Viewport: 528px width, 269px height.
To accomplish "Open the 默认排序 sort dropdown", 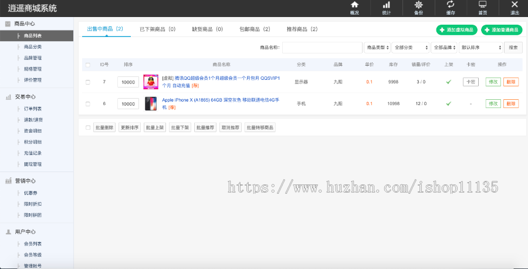I will [x=480, y=48].
